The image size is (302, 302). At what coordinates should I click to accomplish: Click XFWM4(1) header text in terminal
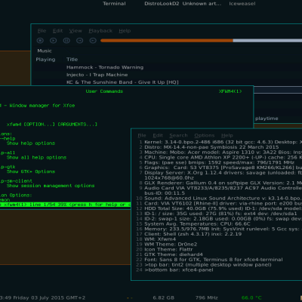pos(230,91)
